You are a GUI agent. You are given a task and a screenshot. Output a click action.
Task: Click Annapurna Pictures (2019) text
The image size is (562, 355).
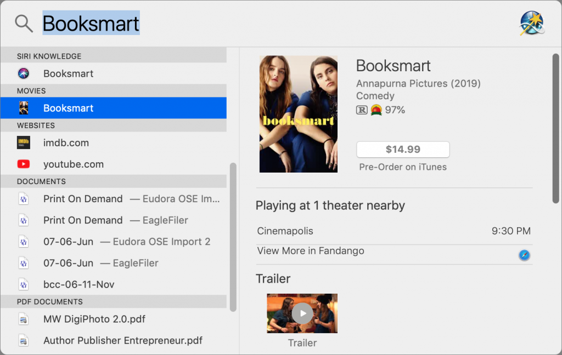pyautogui.click(x=418, y=83)
